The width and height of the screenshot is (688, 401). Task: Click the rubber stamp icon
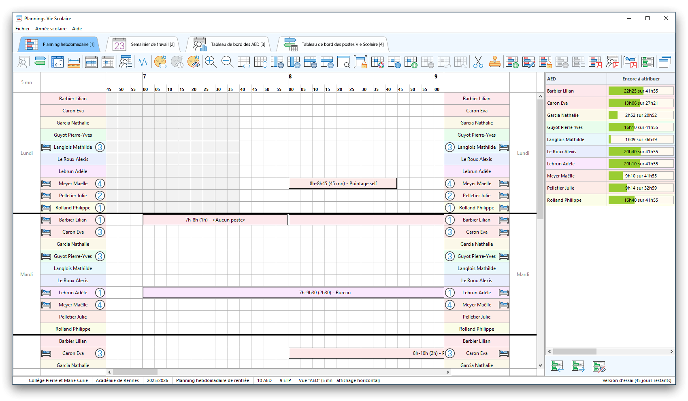[494, 62]
